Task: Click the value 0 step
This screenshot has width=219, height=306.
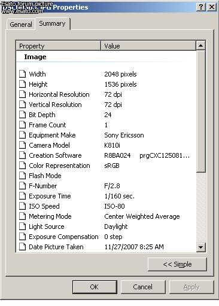Action: coord(113,237)
